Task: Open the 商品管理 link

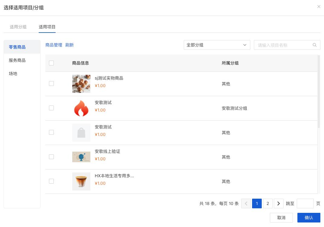Action: click(54, 45)
